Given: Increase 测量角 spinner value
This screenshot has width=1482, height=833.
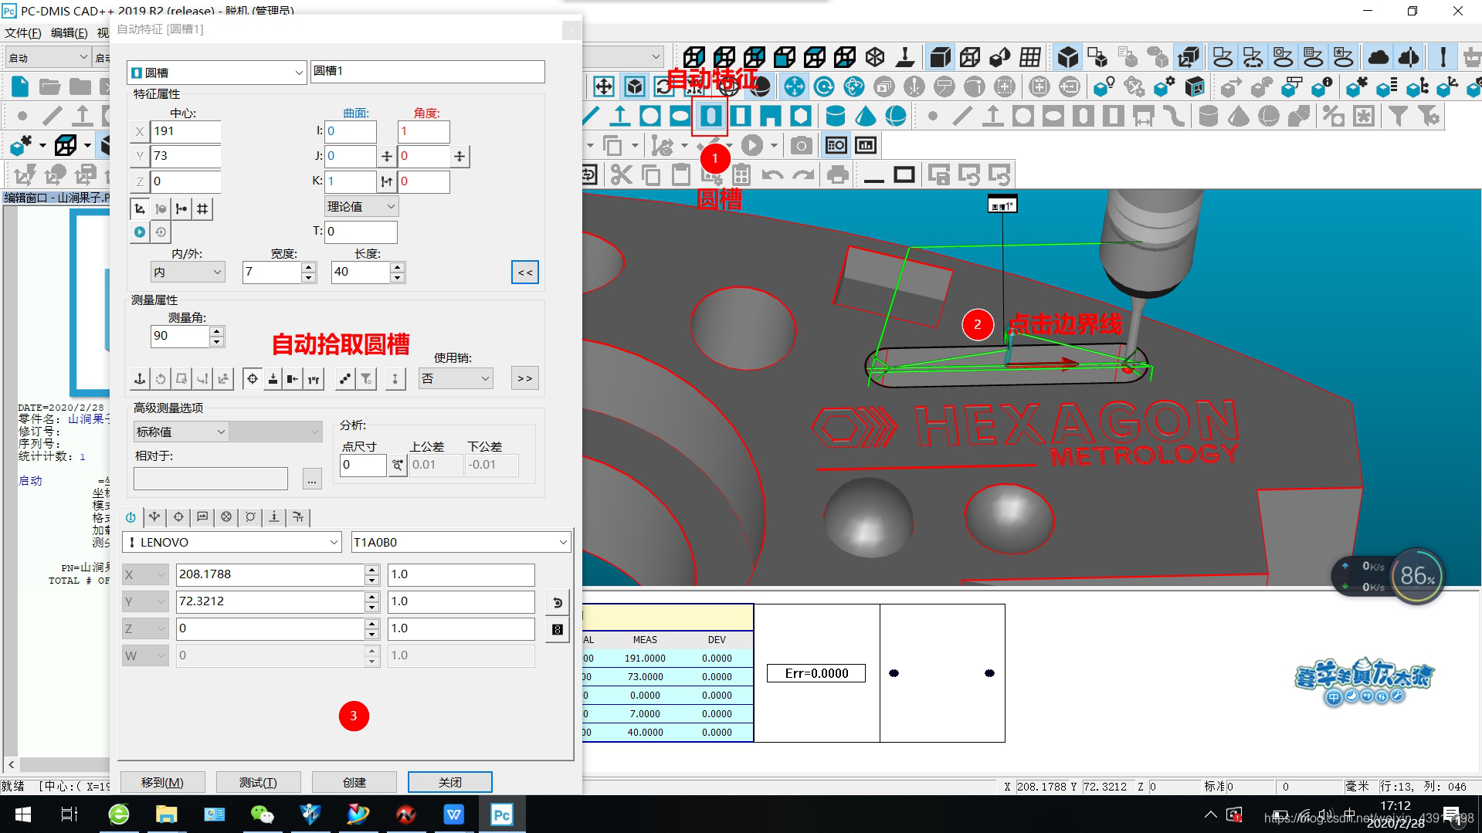Looking at the screenshot, I should tap(217, 332).
